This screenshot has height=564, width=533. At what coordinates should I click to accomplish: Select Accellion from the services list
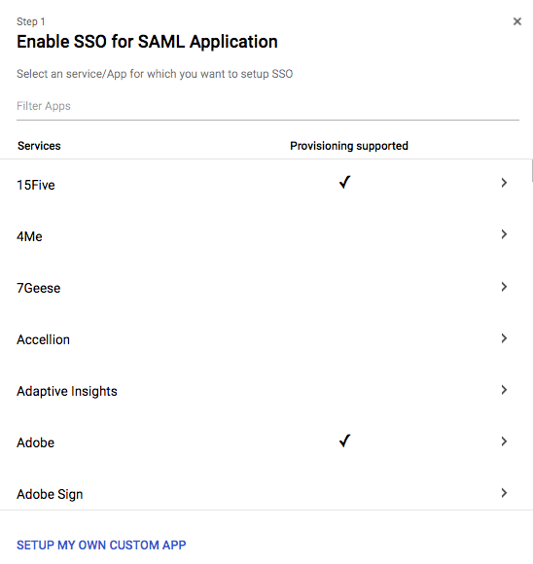[43, 339]
